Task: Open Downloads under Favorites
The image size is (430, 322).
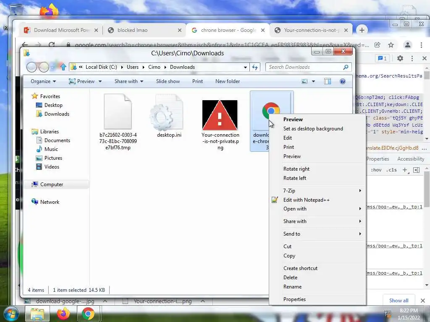Action: pyautogui.click(x=57, y=114)
